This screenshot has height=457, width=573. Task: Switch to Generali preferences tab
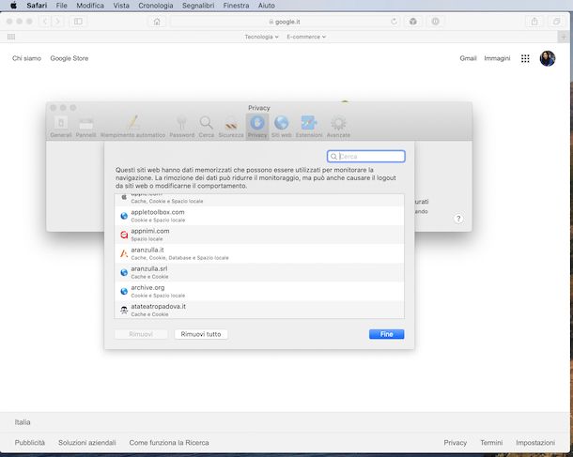61,127
